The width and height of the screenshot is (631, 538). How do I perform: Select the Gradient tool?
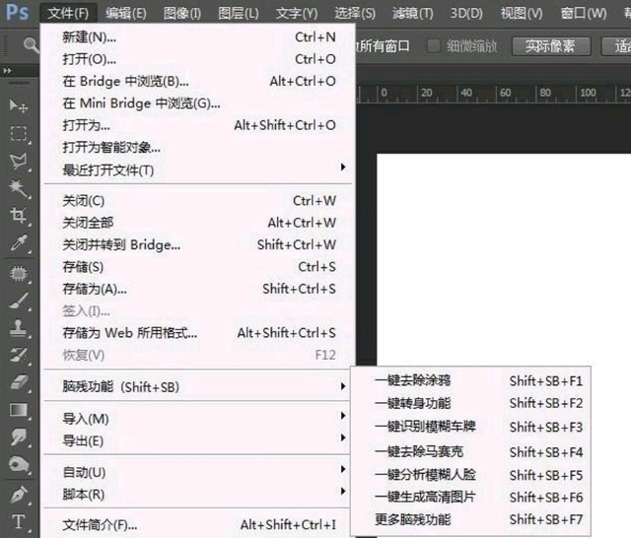click(x=19, y=410)
